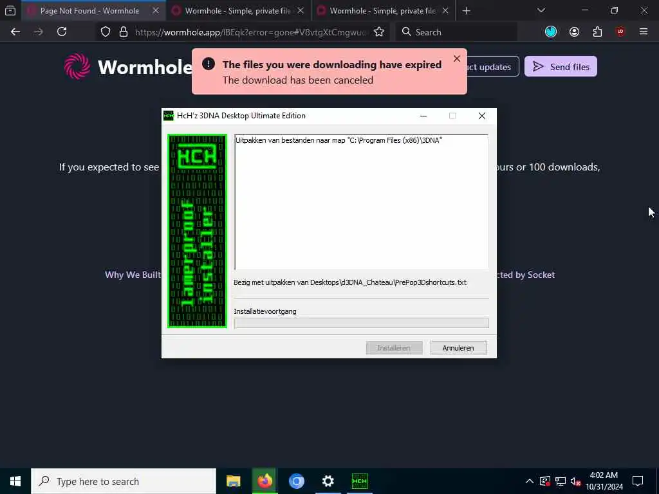Image resolution: width=659 pixels, height=494 pixels.
Task: Click the installer title bar HCH icon
Action: coord(169,116)
